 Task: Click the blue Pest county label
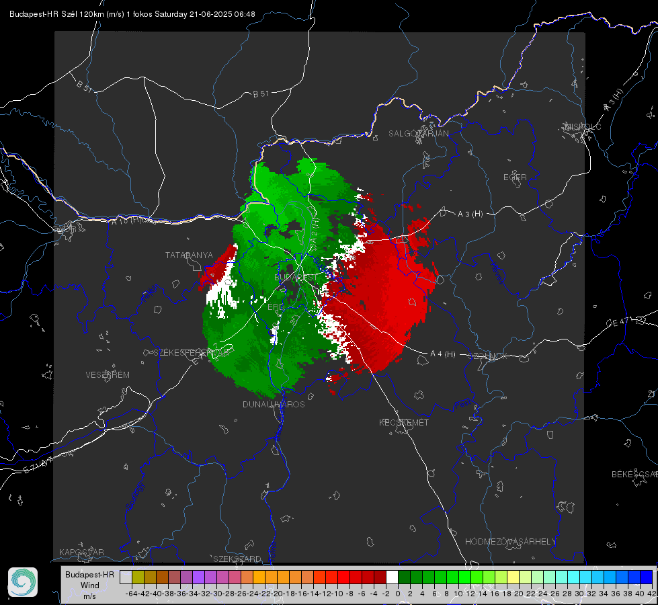click(462, 405)
